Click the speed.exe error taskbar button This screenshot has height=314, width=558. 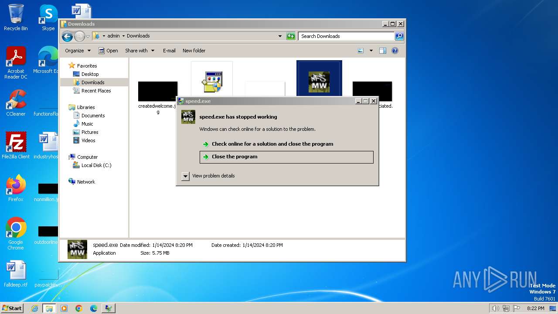pos(109,308)
